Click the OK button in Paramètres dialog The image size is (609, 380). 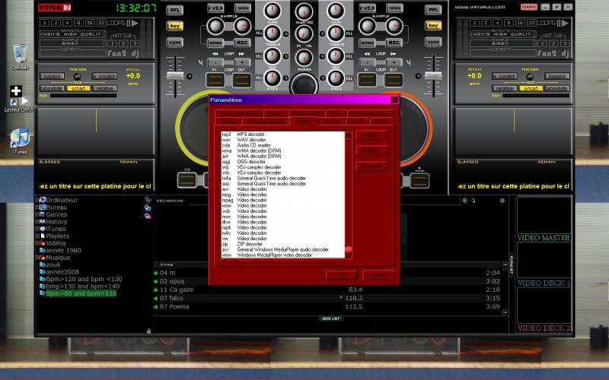coord(341,274)
